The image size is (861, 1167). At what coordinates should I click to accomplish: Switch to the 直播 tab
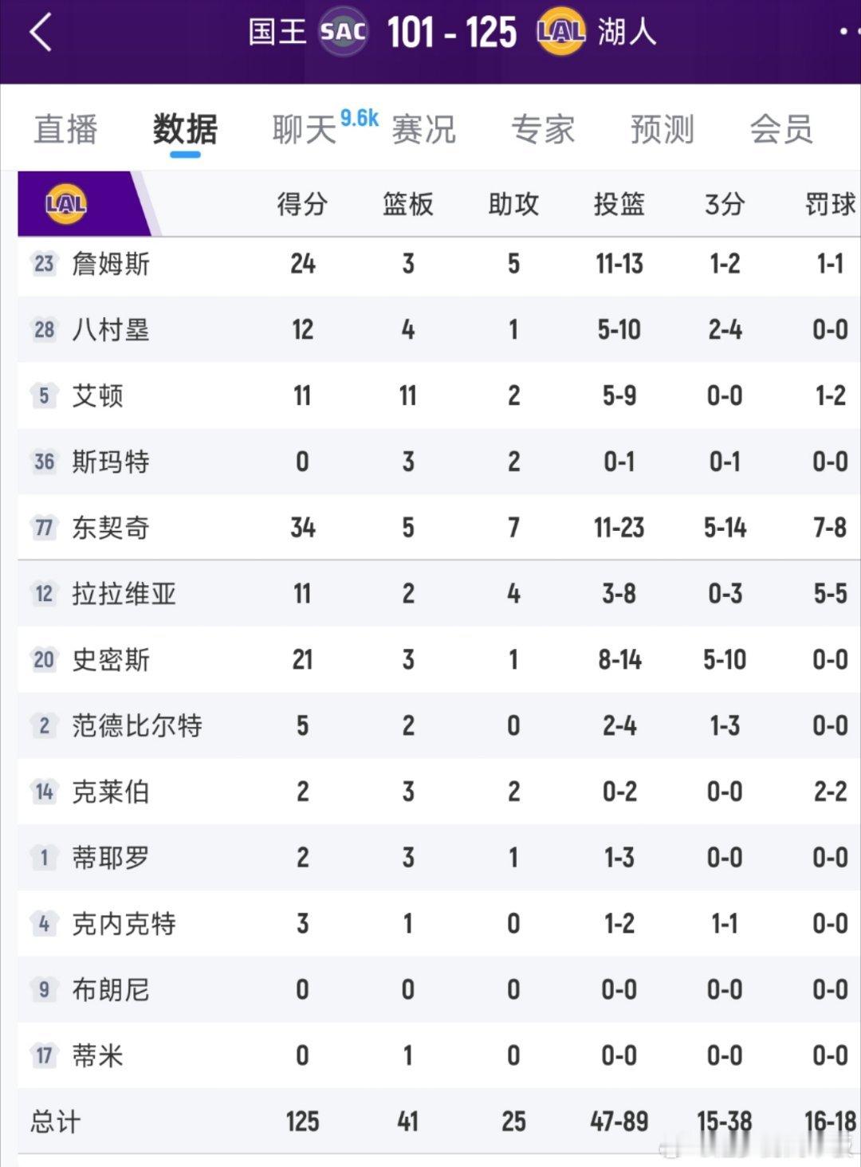coord(65,129)
